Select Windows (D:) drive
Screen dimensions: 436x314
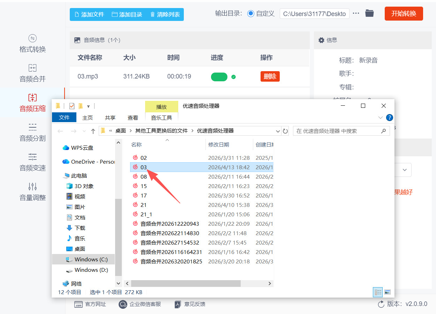[x=87, y=270]
